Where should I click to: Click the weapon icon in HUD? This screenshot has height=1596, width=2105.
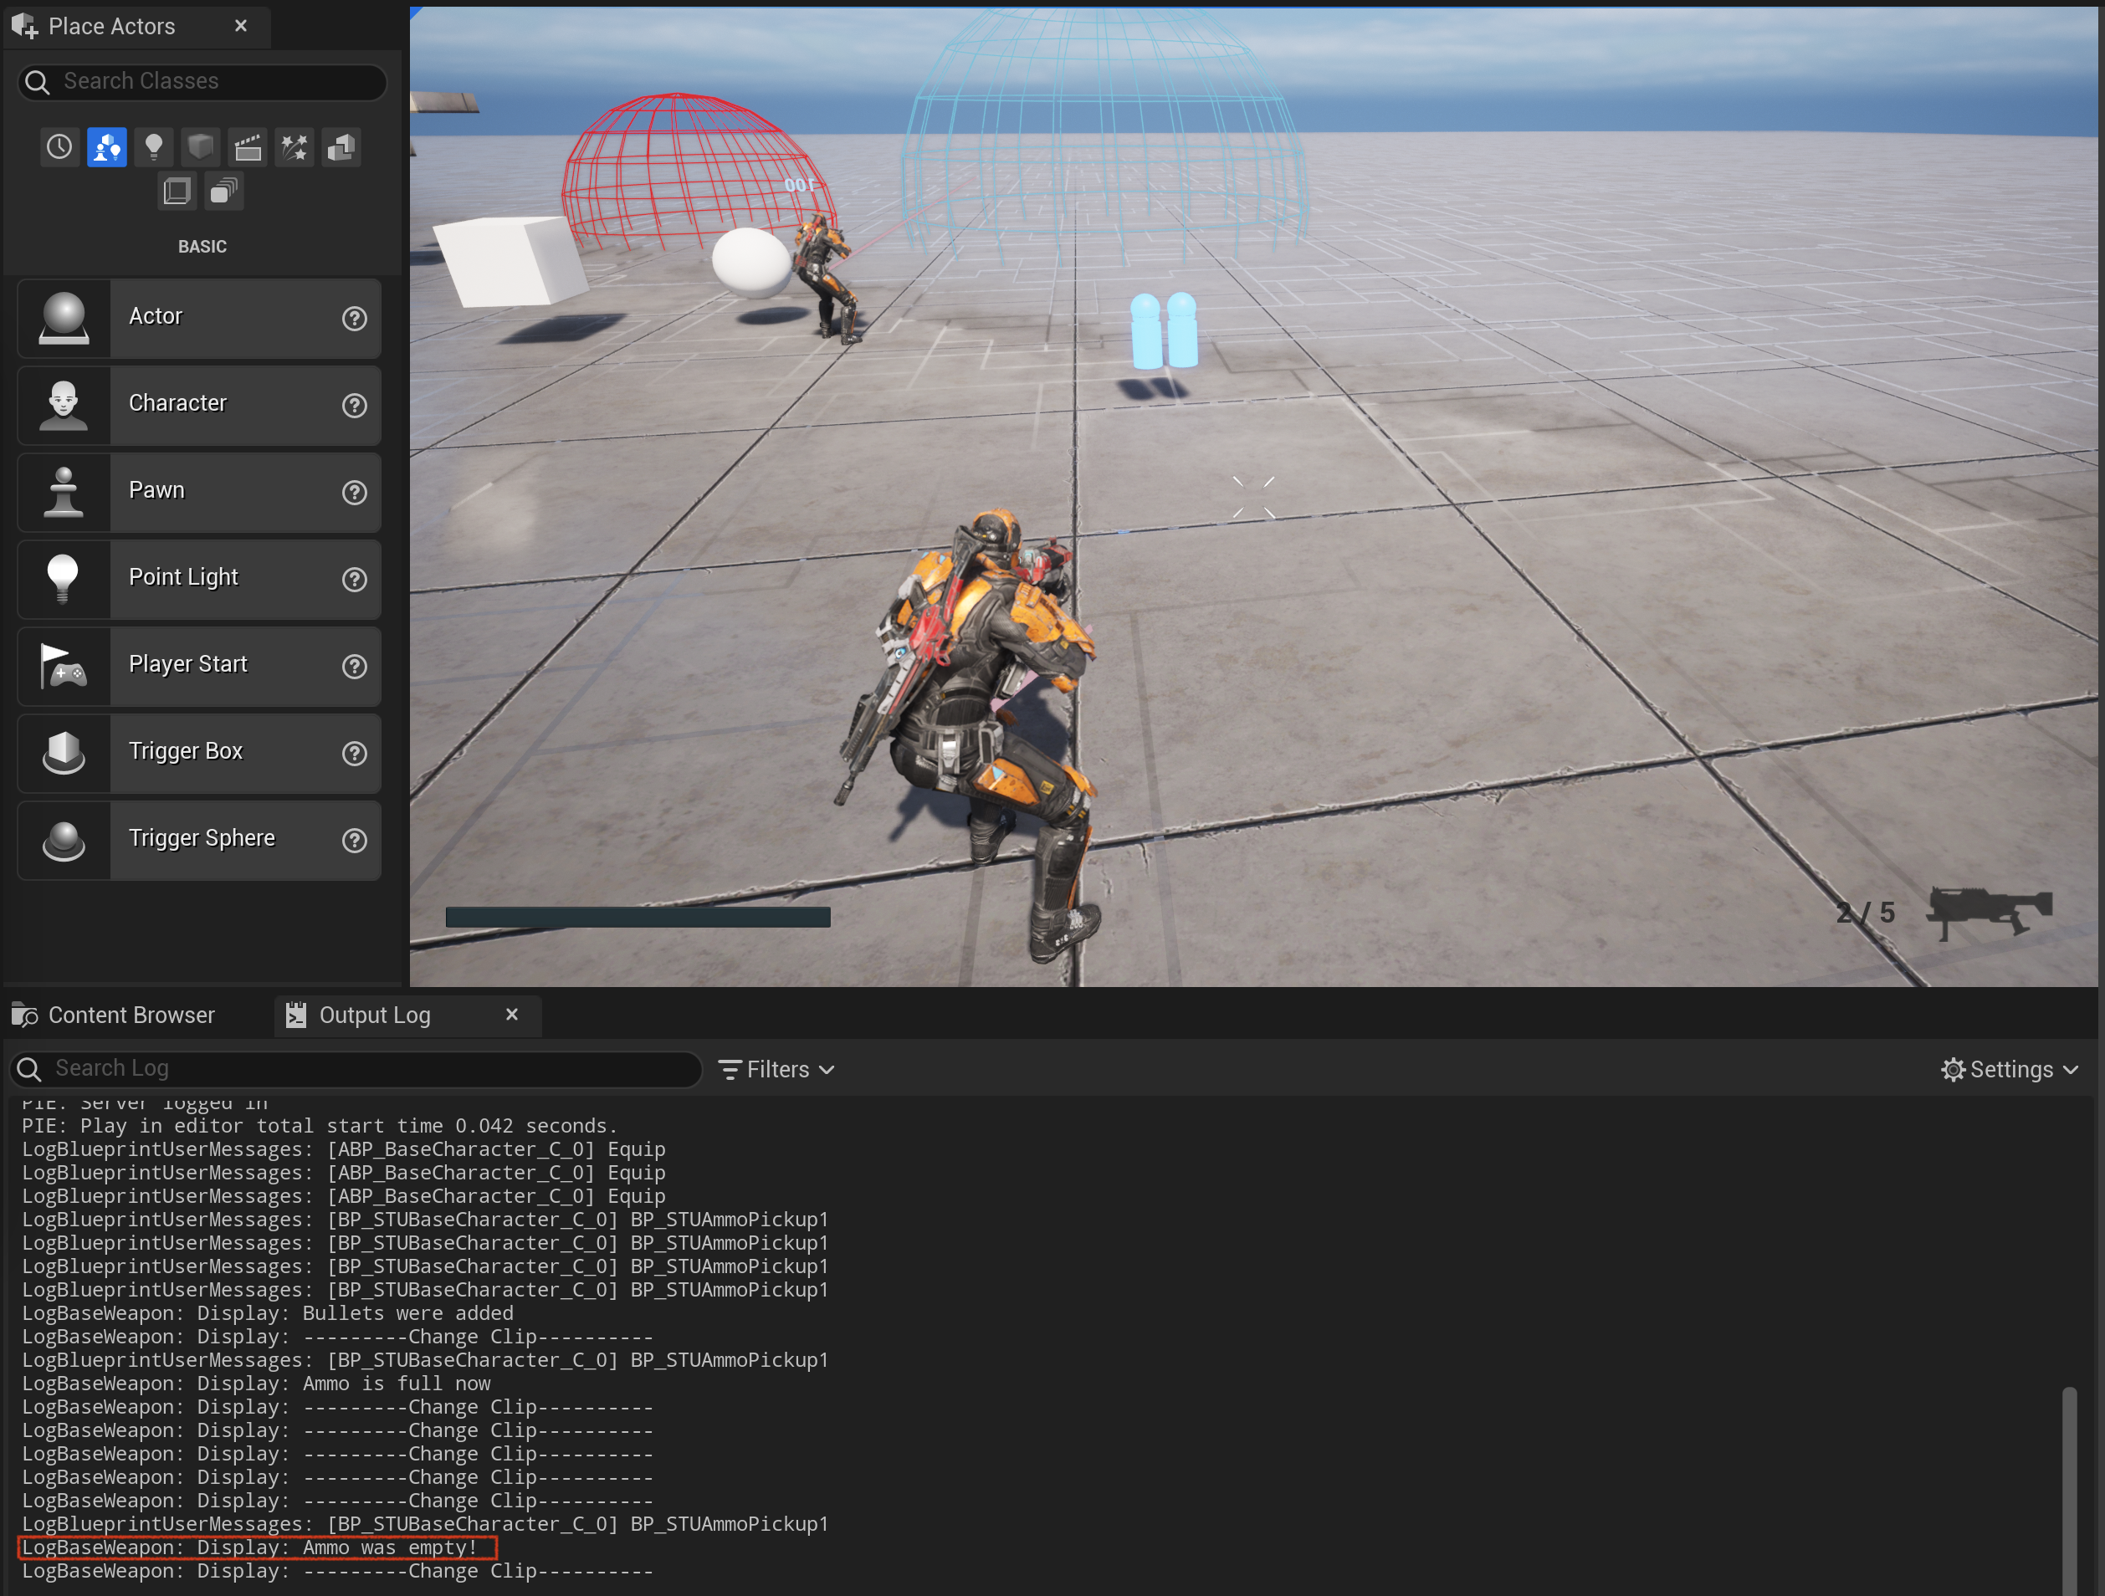pyautogui.click(x=1990, y=913)
